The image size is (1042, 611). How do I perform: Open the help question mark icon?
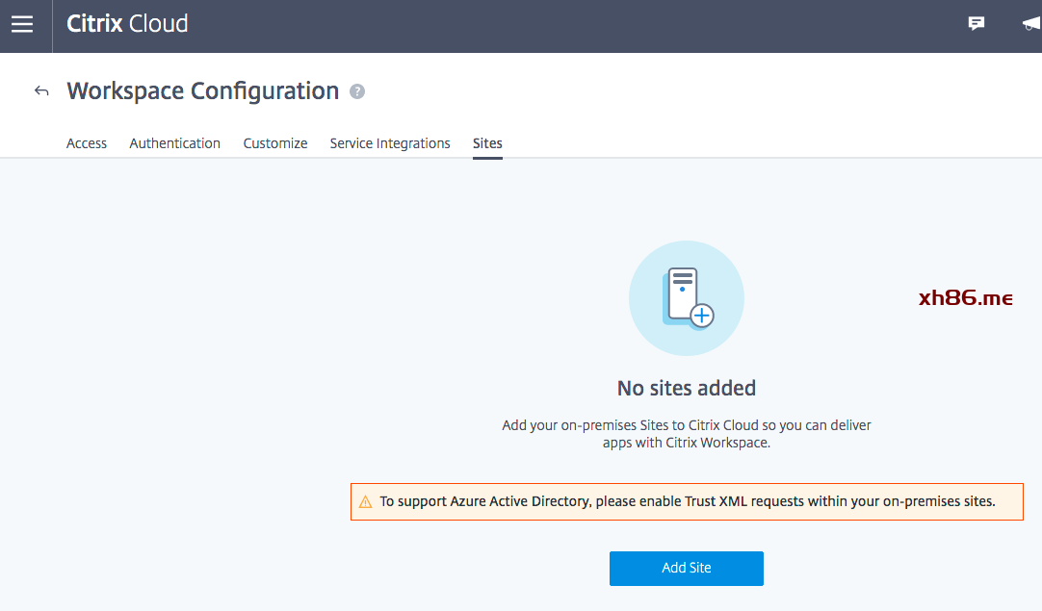pos(357,91)
